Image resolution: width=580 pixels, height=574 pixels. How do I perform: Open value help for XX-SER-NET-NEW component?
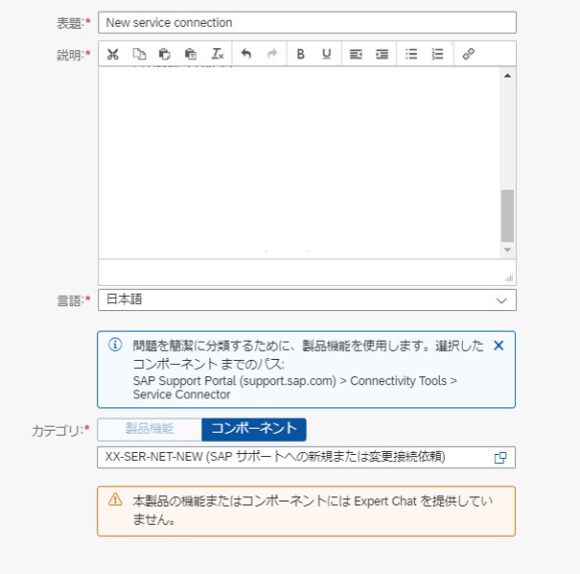coord(499,457)
